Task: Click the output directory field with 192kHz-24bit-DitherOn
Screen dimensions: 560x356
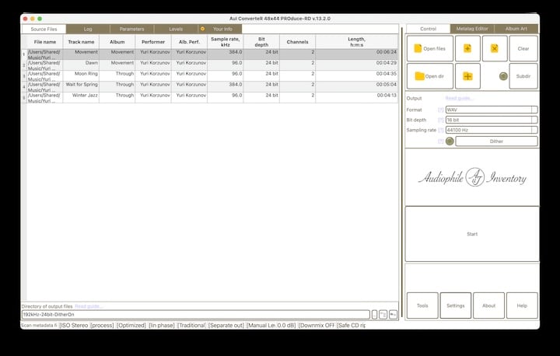Action: 196,315
